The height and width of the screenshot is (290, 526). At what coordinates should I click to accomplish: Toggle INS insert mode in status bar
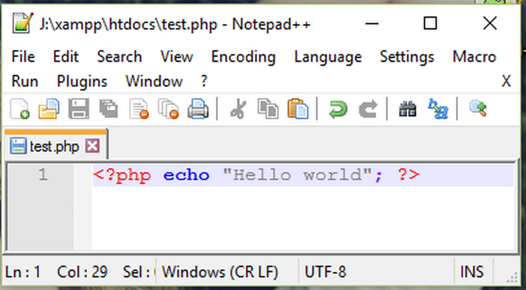[472, 272]
